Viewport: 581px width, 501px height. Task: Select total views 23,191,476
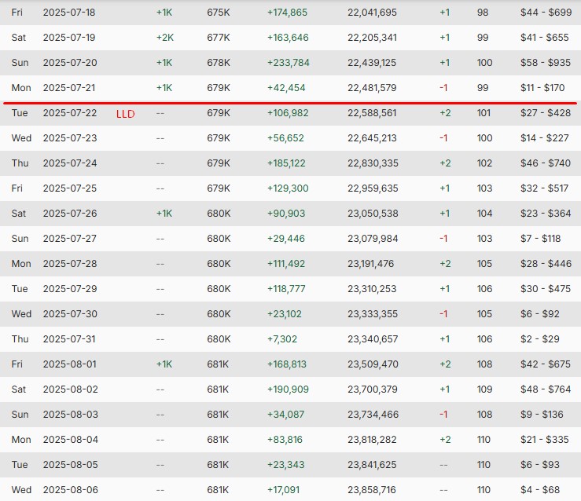370,264
